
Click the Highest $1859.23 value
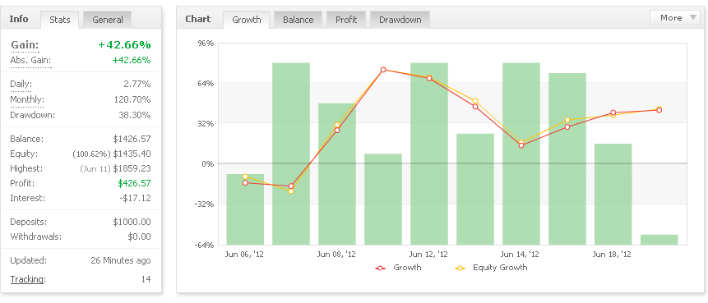(132, 168)
